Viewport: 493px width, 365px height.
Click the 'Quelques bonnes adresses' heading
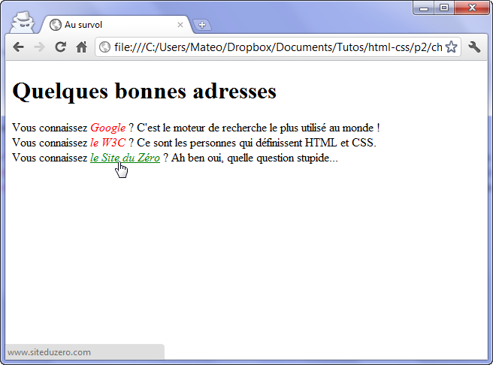tap(144, 92)
